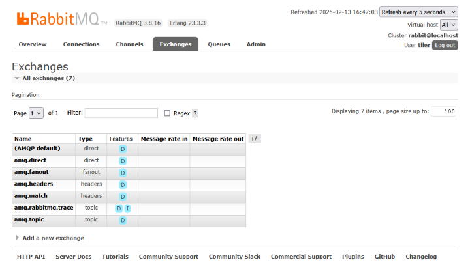This screenshot has height=269, width=470.
Task: Open the Community Support link
Action: 168,257
